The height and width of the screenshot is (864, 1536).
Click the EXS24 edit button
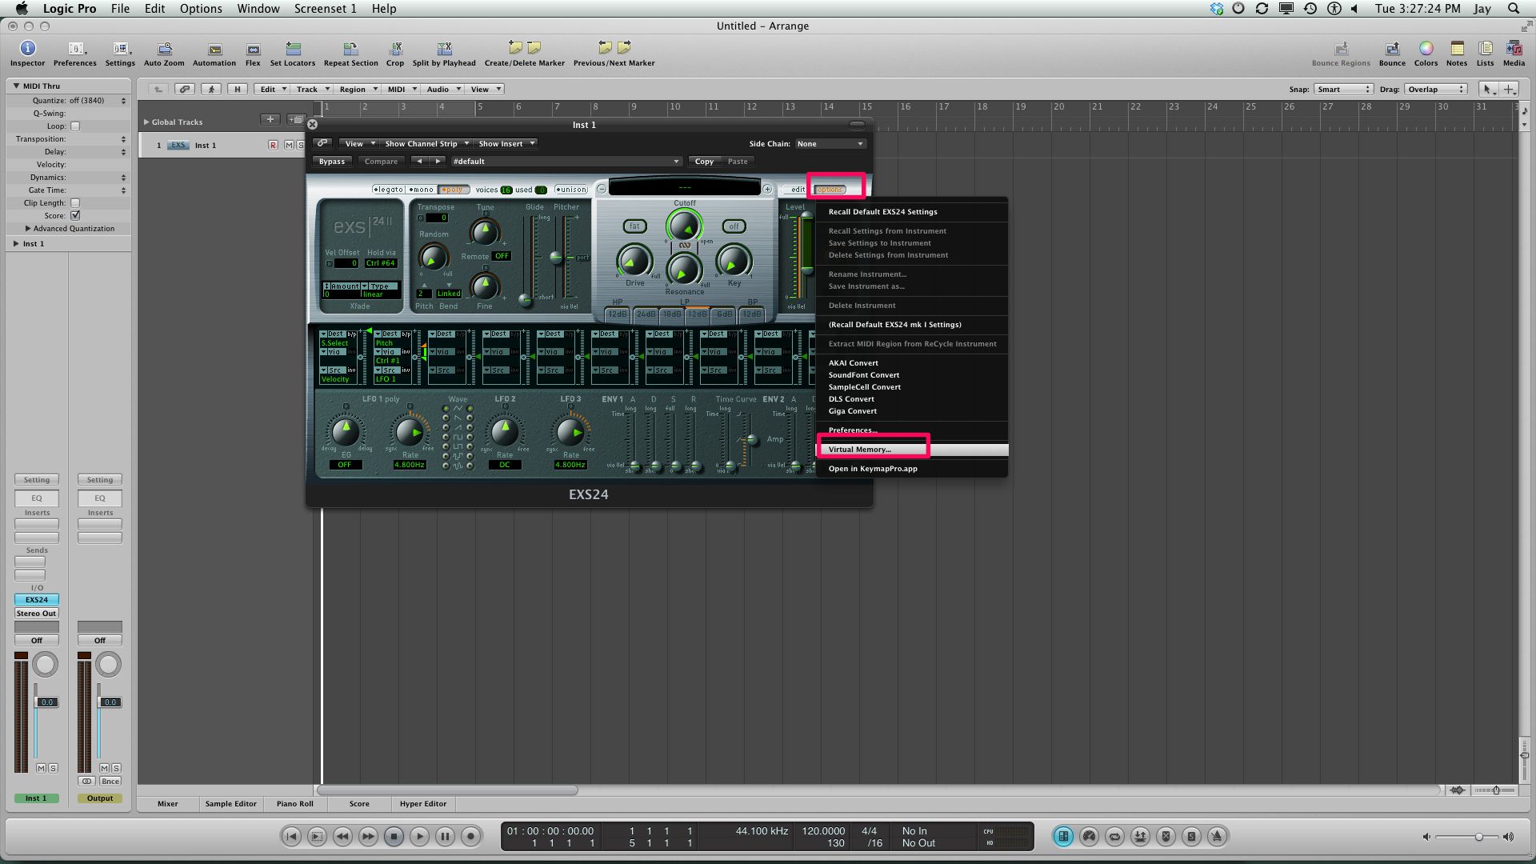point(798,190)
